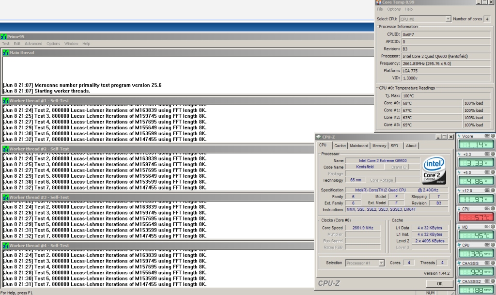This screenshot has width=496, height=295.
Task: Open settings icon on the +3.3 sensor
Action: click(487, 154)
